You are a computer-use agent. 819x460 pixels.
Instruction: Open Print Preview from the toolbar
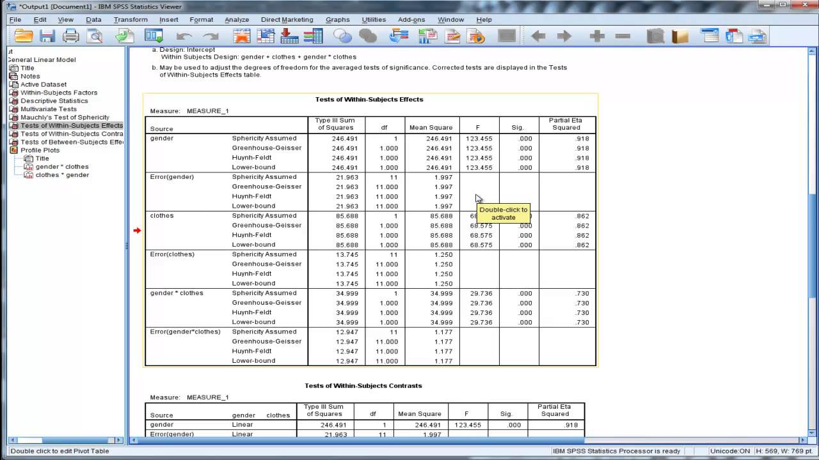(x=95, y=36)
